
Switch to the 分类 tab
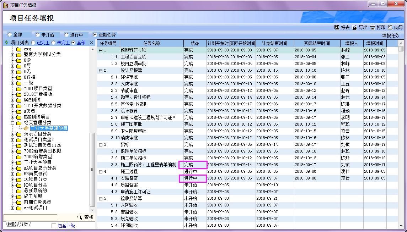[x=24, y=225]
